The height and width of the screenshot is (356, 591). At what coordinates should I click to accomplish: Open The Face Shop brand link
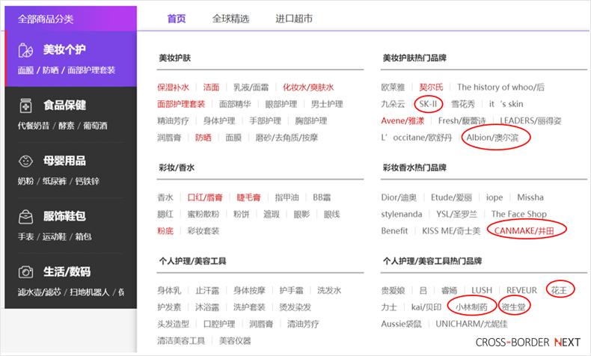(x=518, y=215)
